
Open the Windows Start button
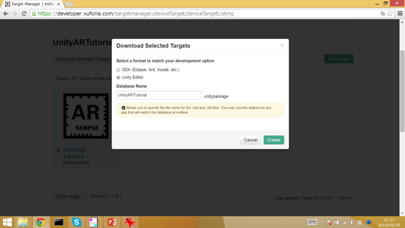tap(7, 222)
